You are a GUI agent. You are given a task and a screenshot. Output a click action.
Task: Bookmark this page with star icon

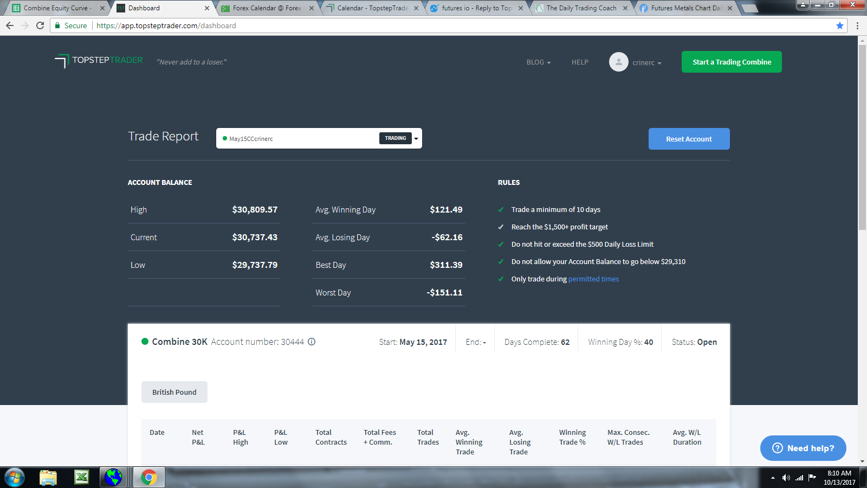(840, 25)
